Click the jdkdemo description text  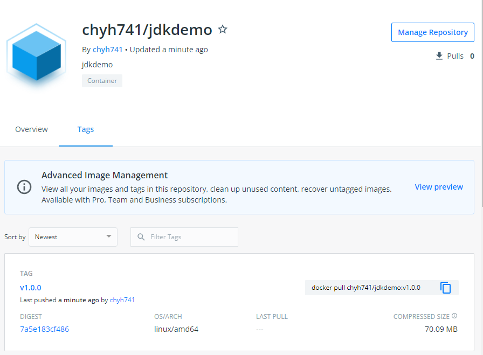pyautogui.click(x=98, y=65)
